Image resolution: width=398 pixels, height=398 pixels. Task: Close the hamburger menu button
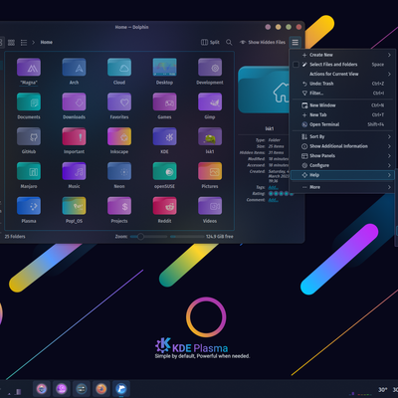(x=295, y=42)
